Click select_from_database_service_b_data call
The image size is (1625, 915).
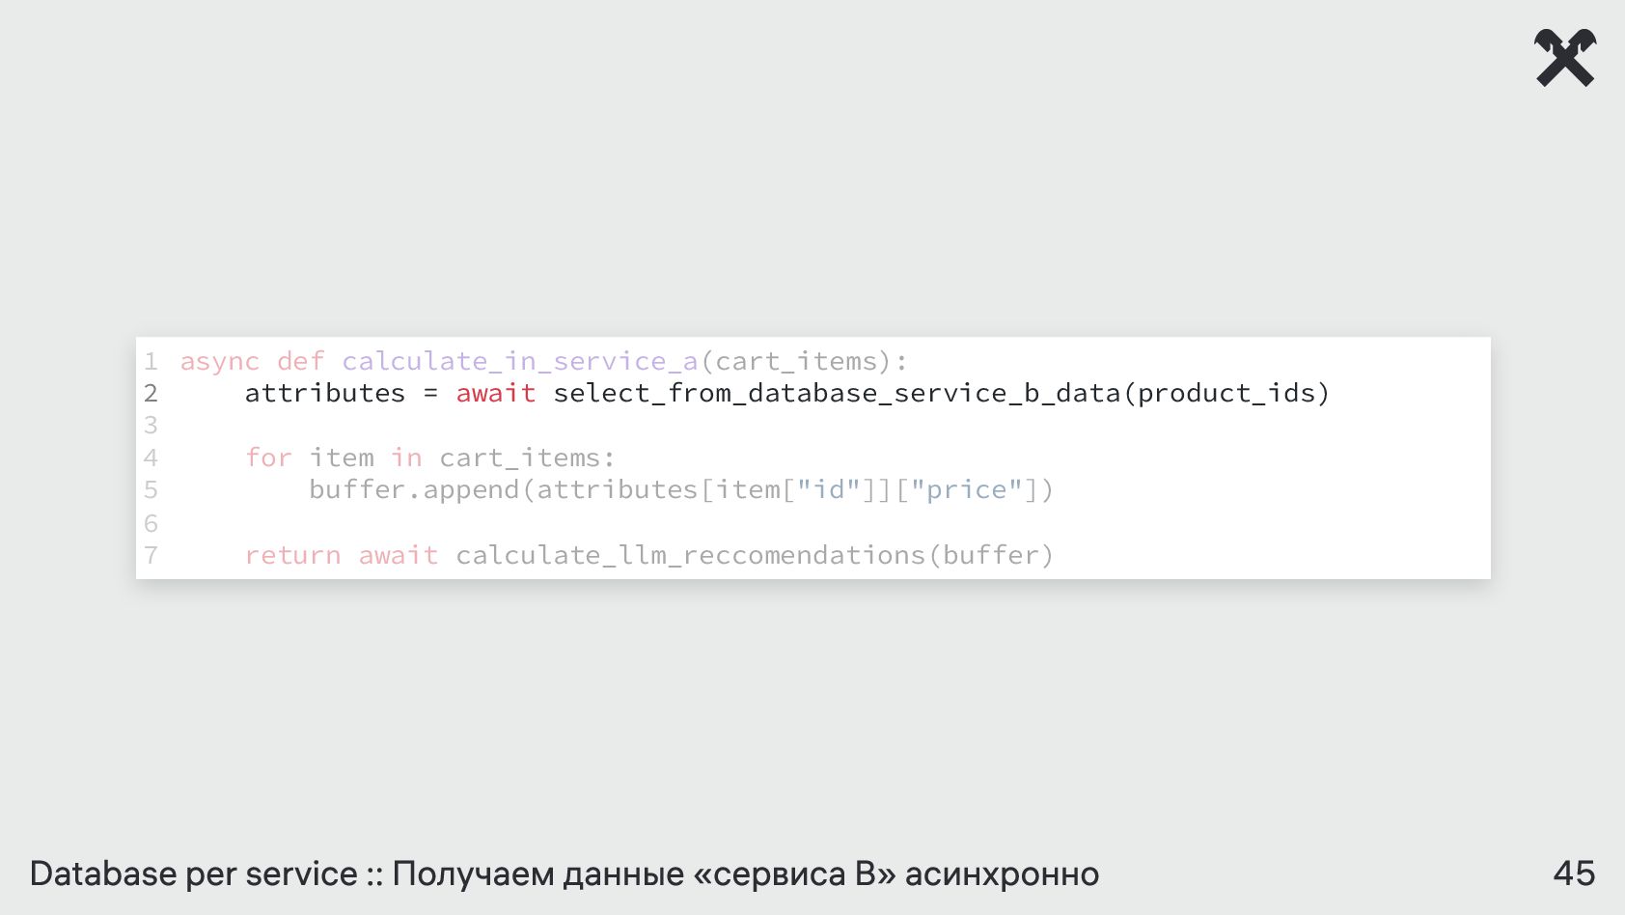837,393
